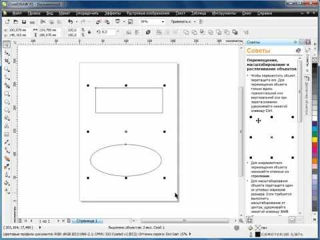Viewport: 320px width, 240px height.
Task: Select the Freehand tool in the toolbox
Action: [7, 77]
